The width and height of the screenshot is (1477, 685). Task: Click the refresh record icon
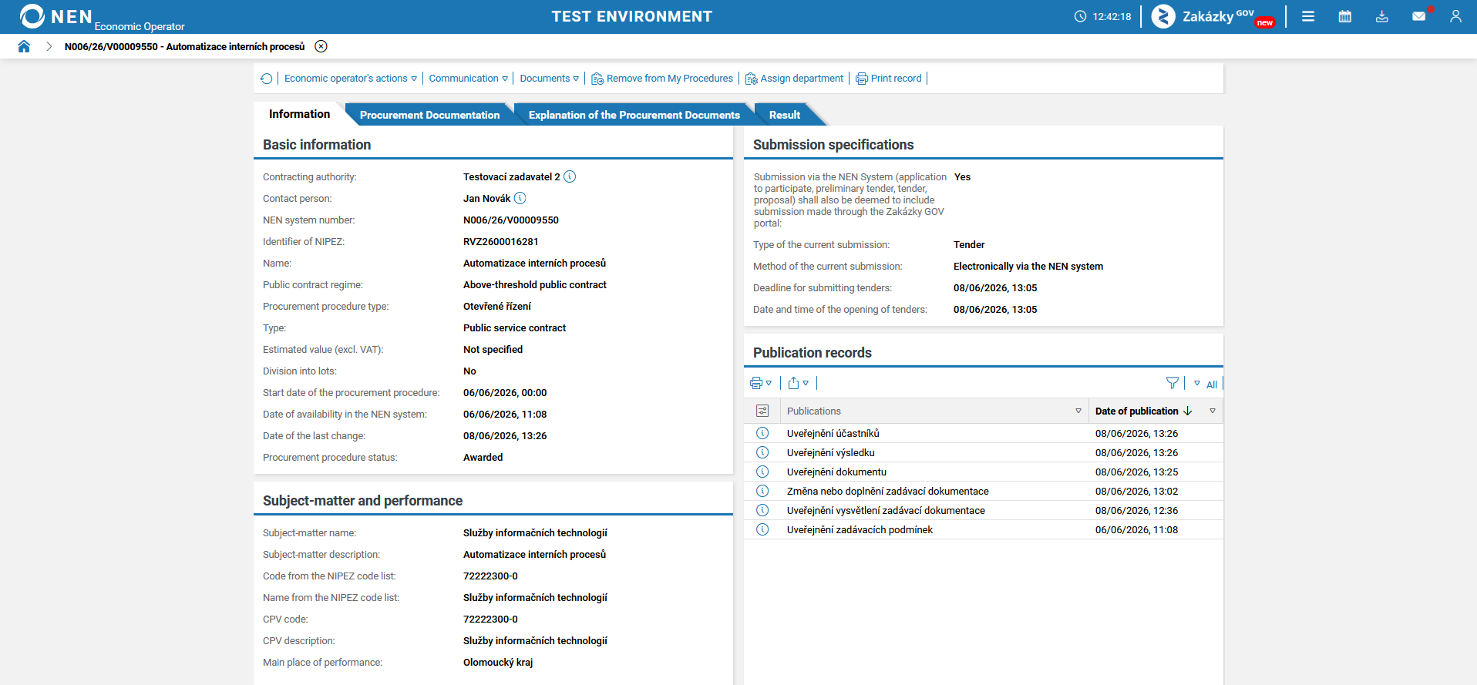[267, 79]
